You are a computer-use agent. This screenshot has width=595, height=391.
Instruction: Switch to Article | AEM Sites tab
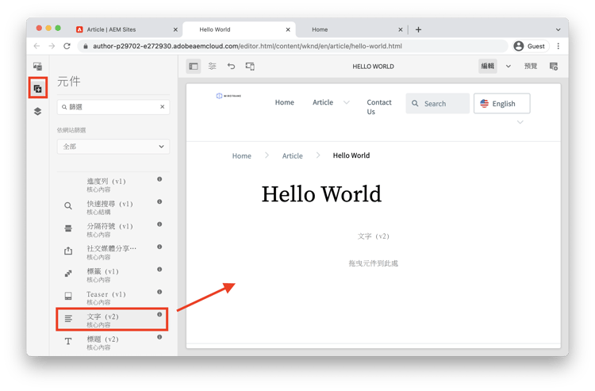[x=111, y=29]
